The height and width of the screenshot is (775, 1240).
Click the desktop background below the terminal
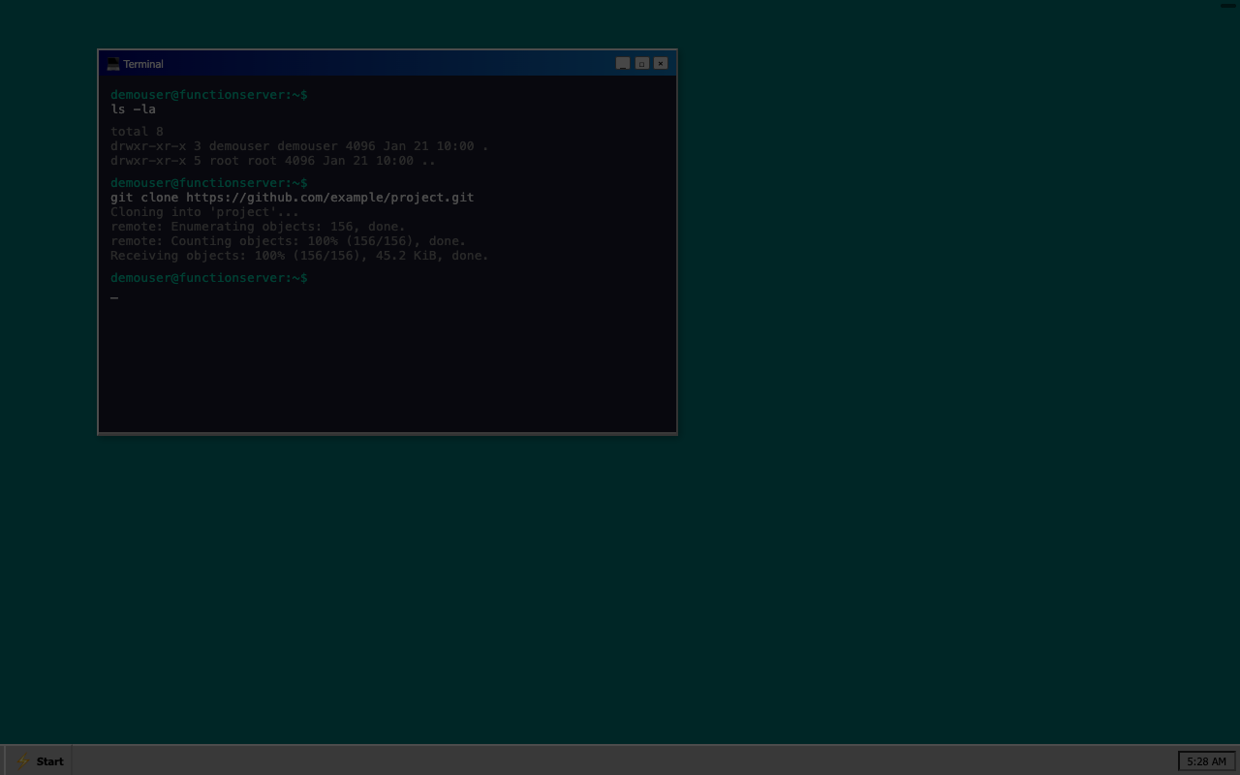pyautogui.click(x=387, y=581)
